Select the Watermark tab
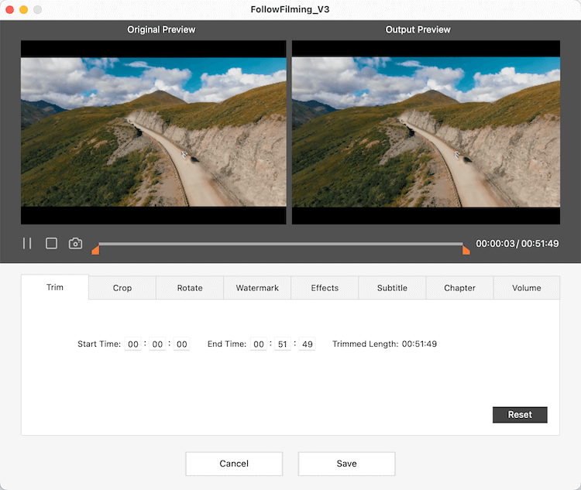The height and width of the screenshot is (490, 581). (x=257, y=288)
